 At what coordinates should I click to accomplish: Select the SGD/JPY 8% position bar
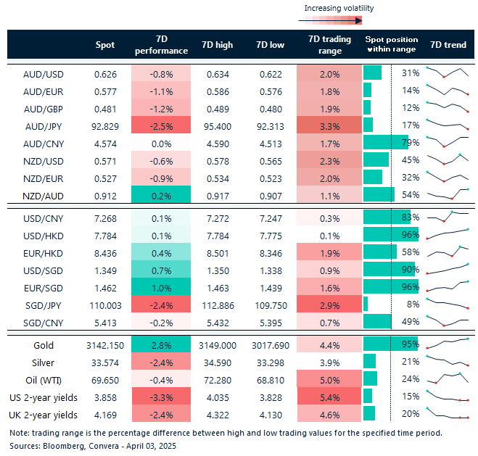(366, 304)
